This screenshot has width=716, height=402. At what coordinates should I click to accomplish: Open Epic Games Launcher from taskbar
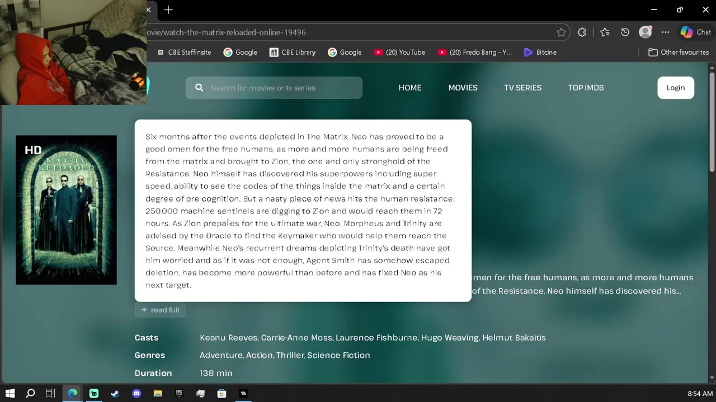point(179,394)
